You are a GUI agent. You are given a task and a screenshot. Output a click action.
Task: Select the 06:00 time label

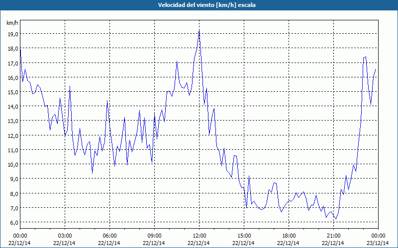pos(109,236)
